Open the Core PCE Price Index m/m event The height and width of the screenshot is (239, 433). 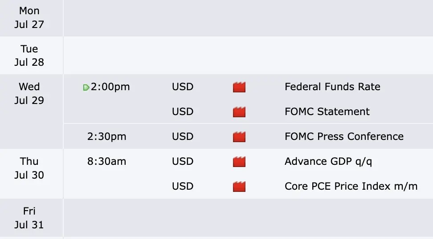(351, 186)
